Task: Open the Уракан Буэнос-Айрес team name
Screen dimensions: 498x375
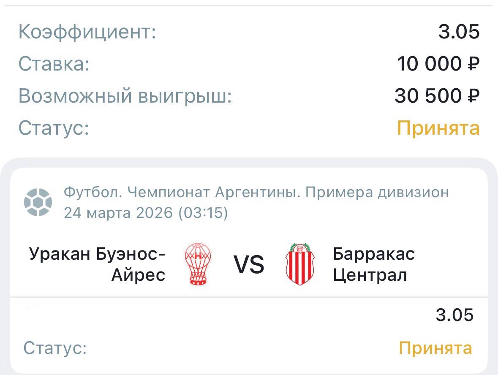Action: click(97, 265)
